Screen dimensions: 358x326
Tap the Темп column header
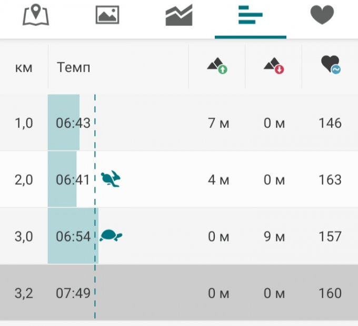(73, 67)
